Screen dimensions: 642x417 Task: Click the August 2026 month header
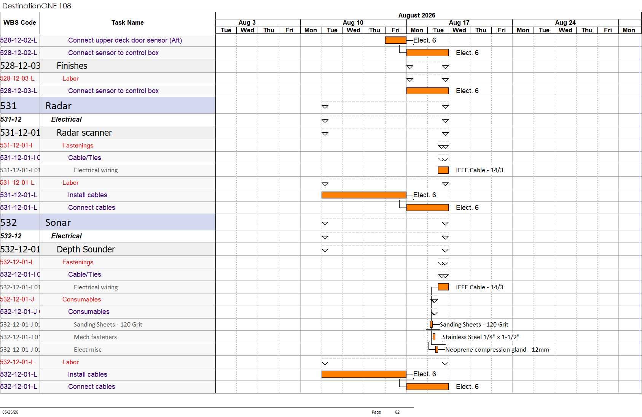(417, 16)
